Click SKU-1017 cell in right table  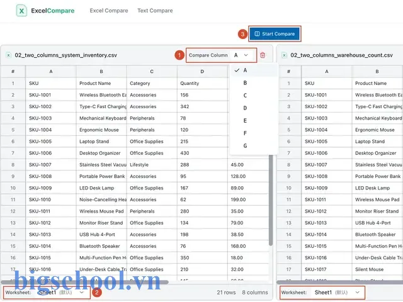[x=327, y=269]
